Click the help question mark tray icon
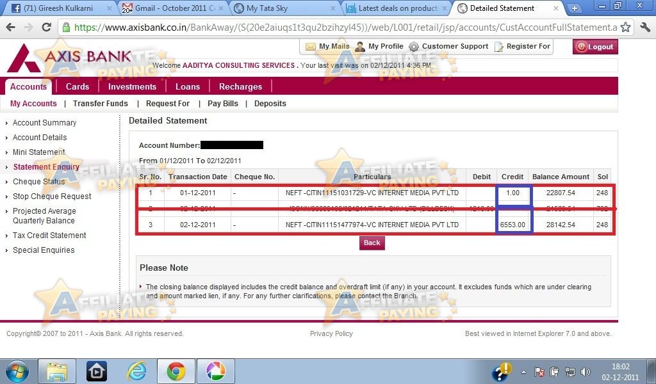656x384 pixels. pos(501,371)
